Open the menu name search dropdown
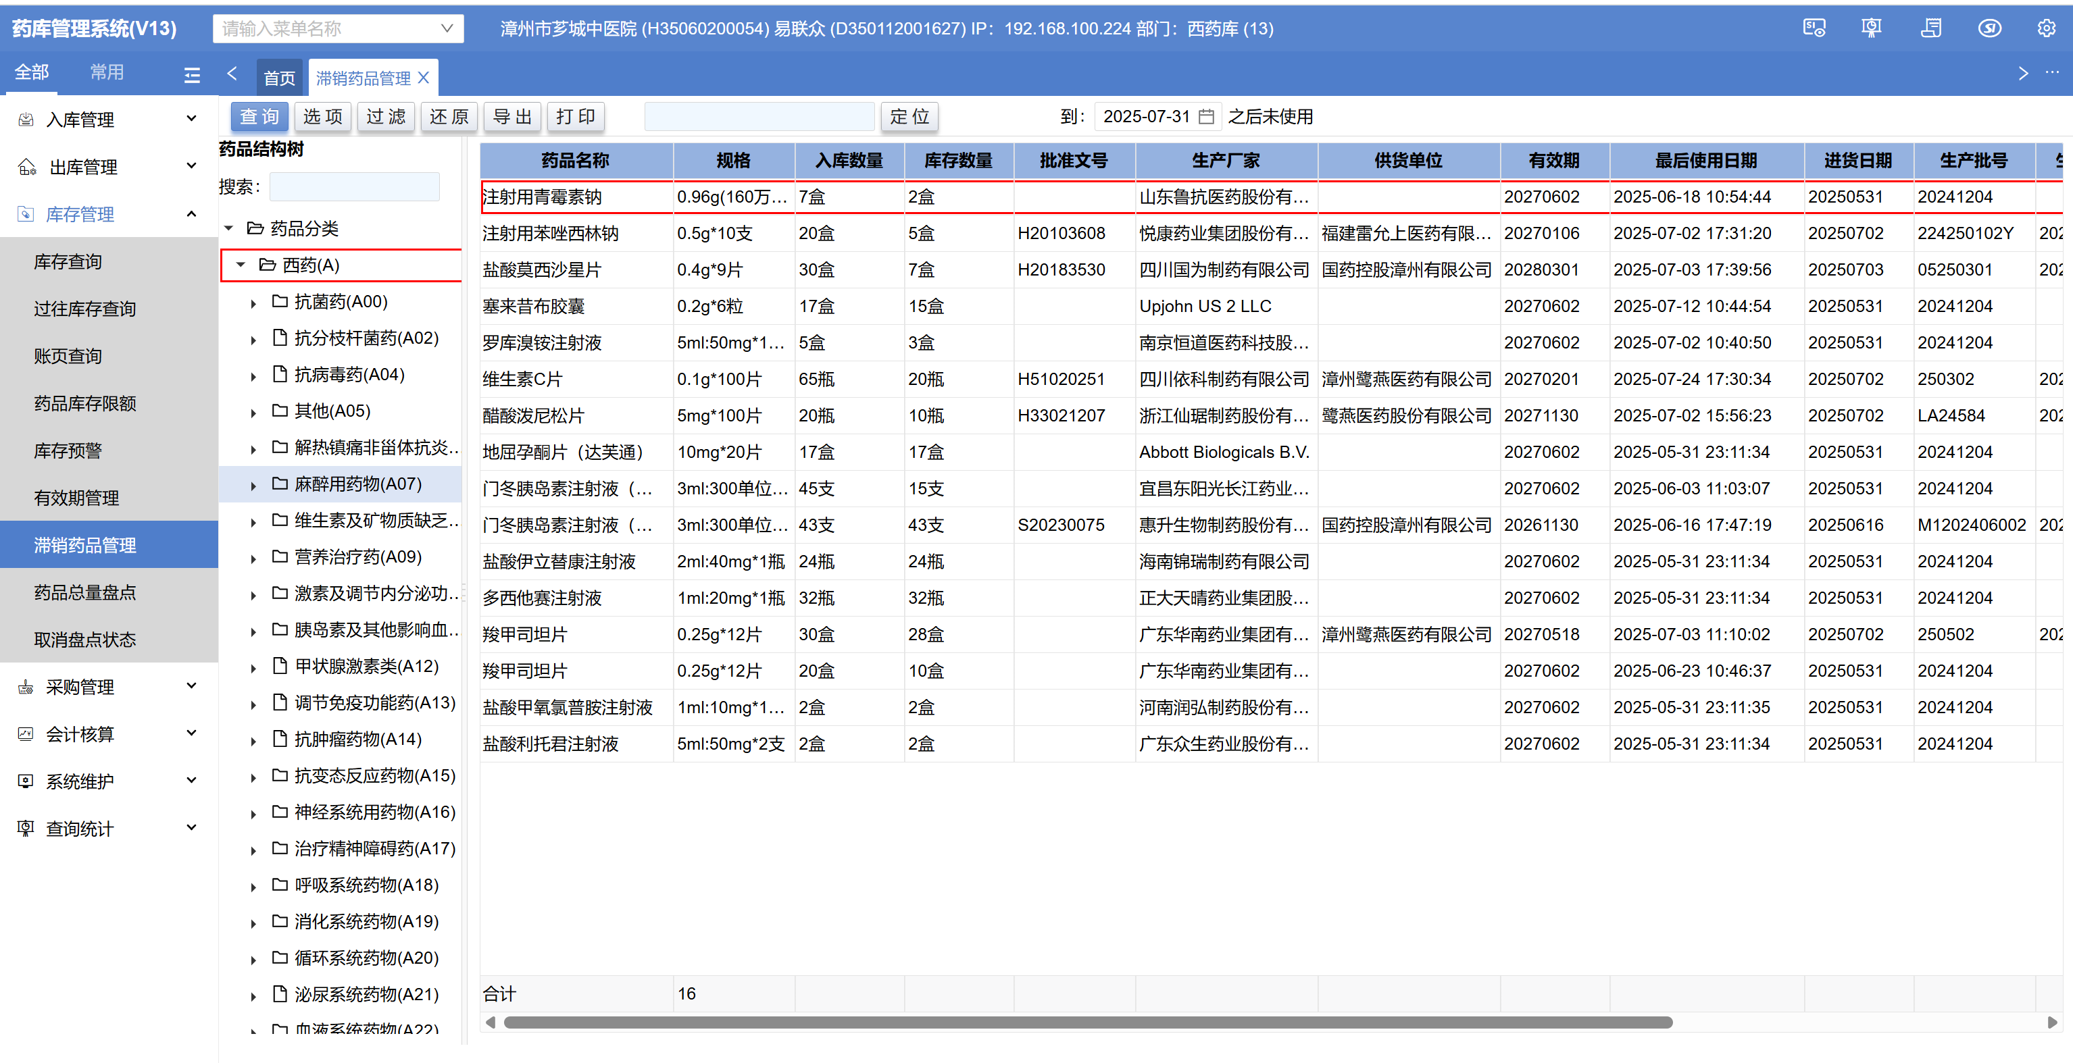The image size is (2073, 1063). pos(447,29)
